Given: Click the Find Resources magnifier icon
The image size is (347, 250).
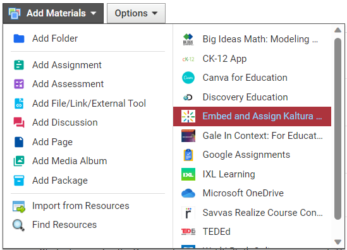Looking at the screenshot, I should click(18, 225).
